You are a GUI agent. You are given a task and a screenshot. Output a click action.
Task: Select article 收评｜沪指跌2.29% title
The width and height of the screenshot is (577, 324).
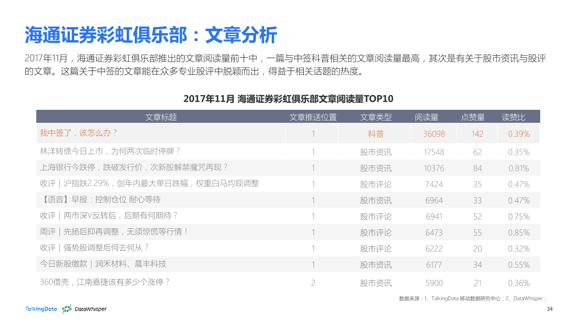(x=149, y=183)
